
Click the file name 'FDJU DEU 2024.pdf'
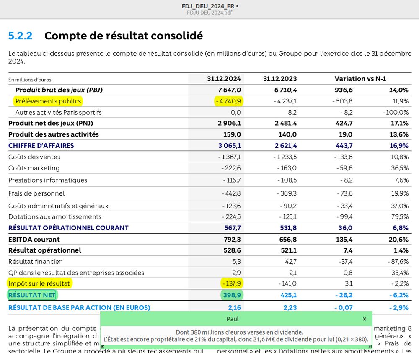click(x=209, y=13)
